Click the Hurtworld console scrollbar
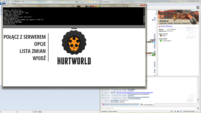Screen dimensions: 201x113 (144, 19)
